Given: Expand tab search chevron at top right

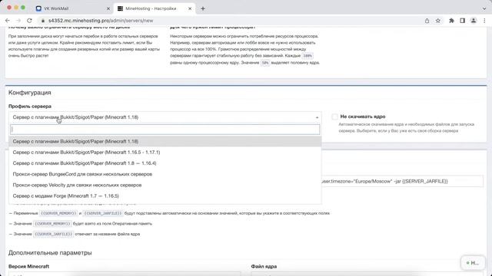Looking at the screenshot, I should point(484,8).
